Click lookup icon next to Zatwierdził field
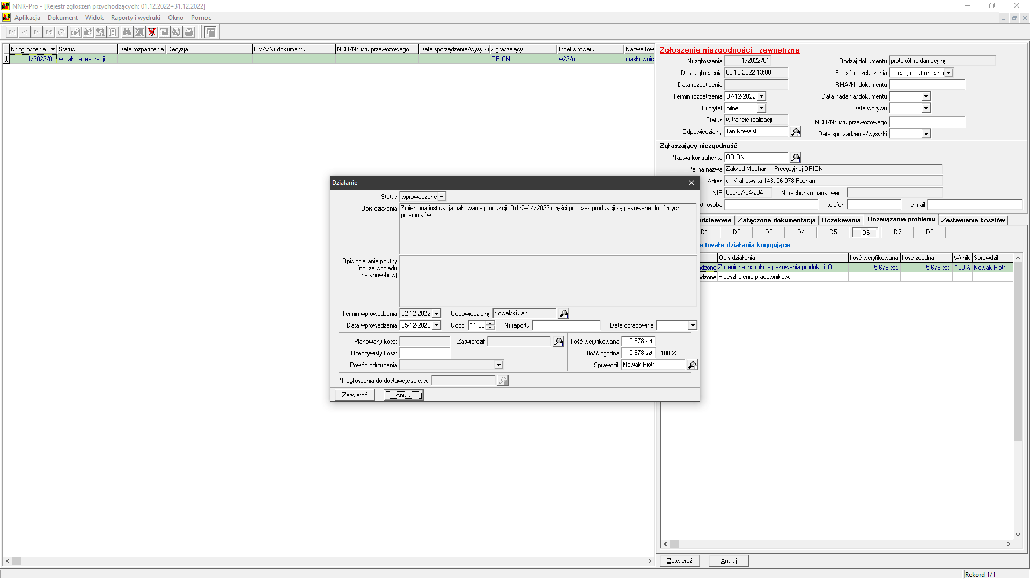The image size is (1030, 579). [558, 342]
